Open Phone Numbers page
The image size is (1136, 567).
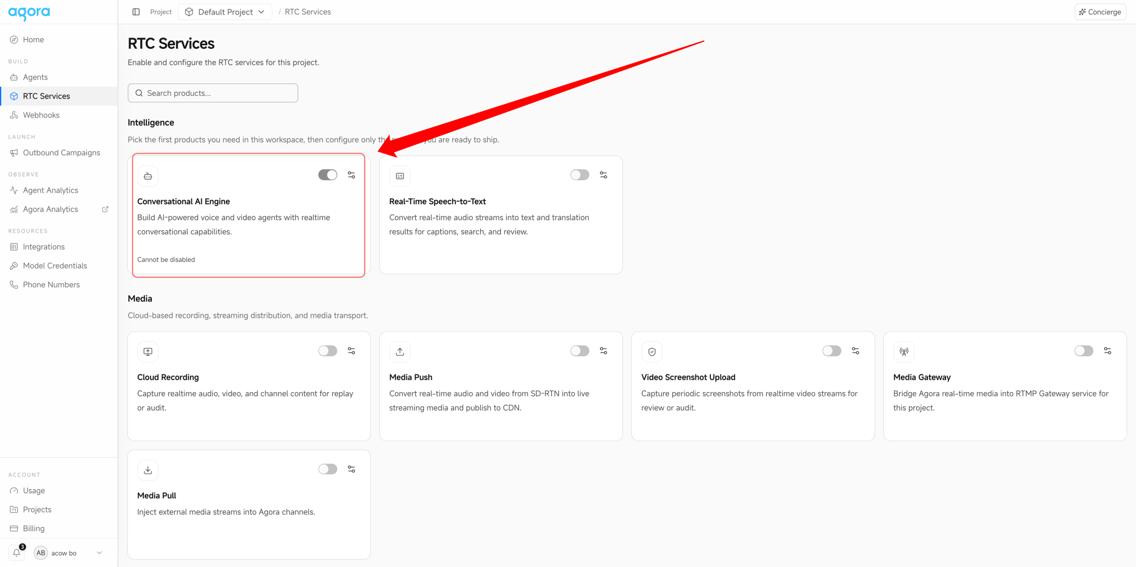59,285
